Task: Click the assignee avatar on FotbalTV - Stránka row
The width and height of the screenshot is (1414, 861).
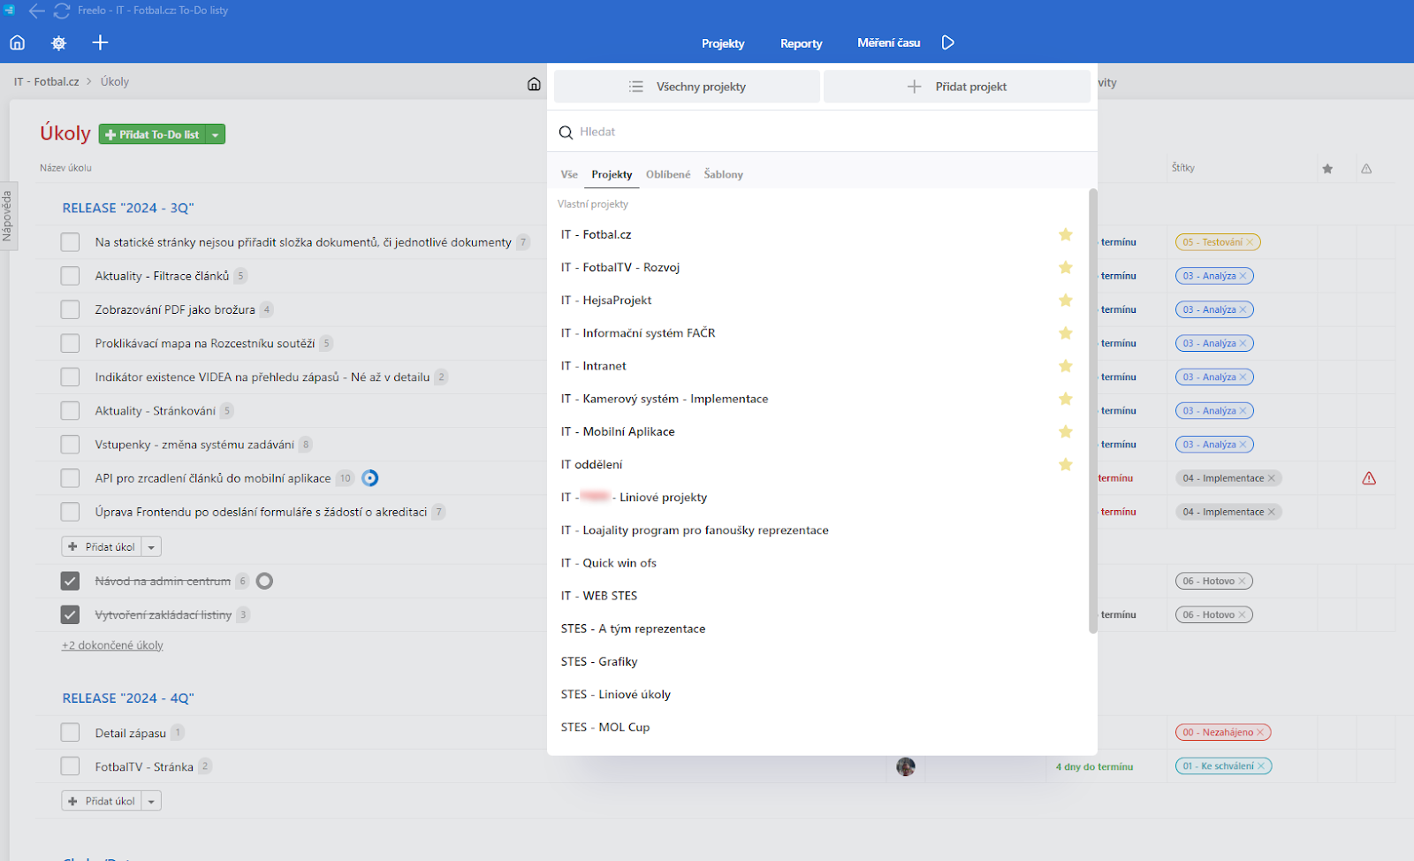Action: [x=906, y=766]
